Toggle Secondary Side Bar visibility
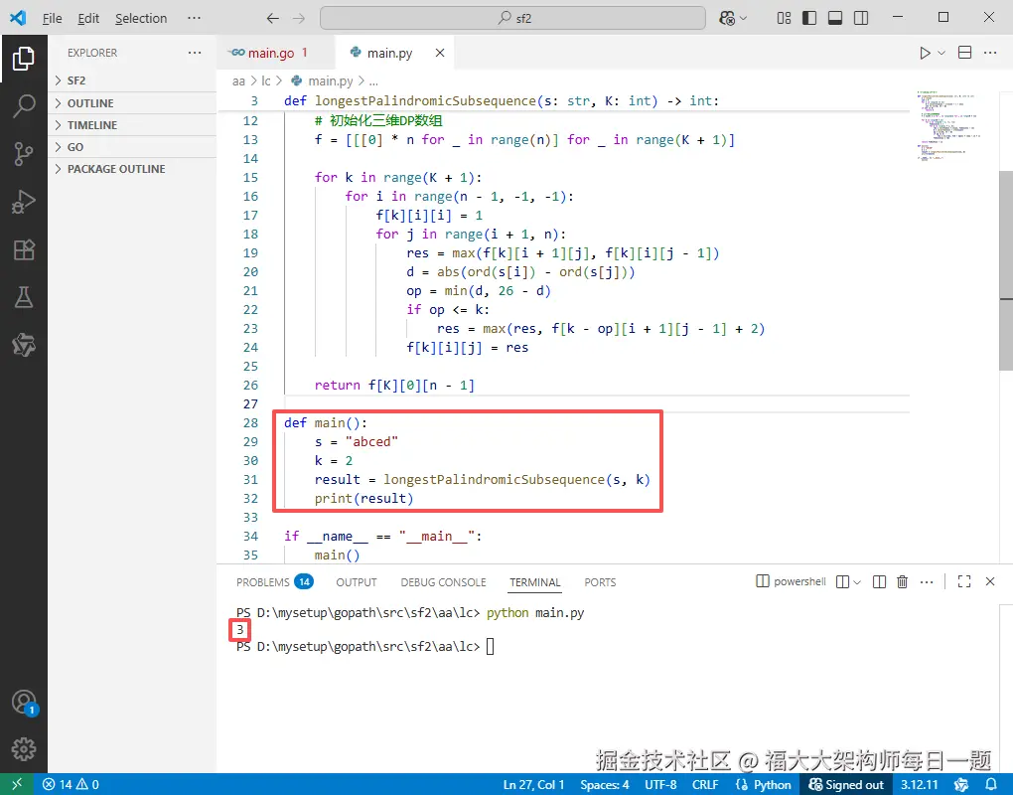The image size is (1013, 795). coord(860,18)
